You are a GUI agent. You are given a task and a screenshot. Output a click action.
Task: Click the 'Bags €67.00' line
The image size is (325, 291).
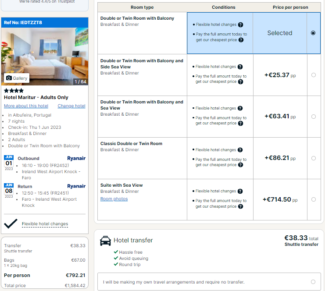(45, 260)
